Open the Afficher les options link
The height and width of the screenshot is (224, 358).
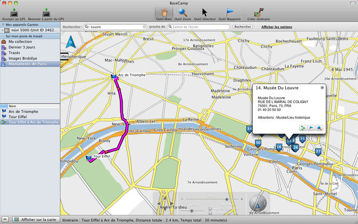click(x=277, y=27)
